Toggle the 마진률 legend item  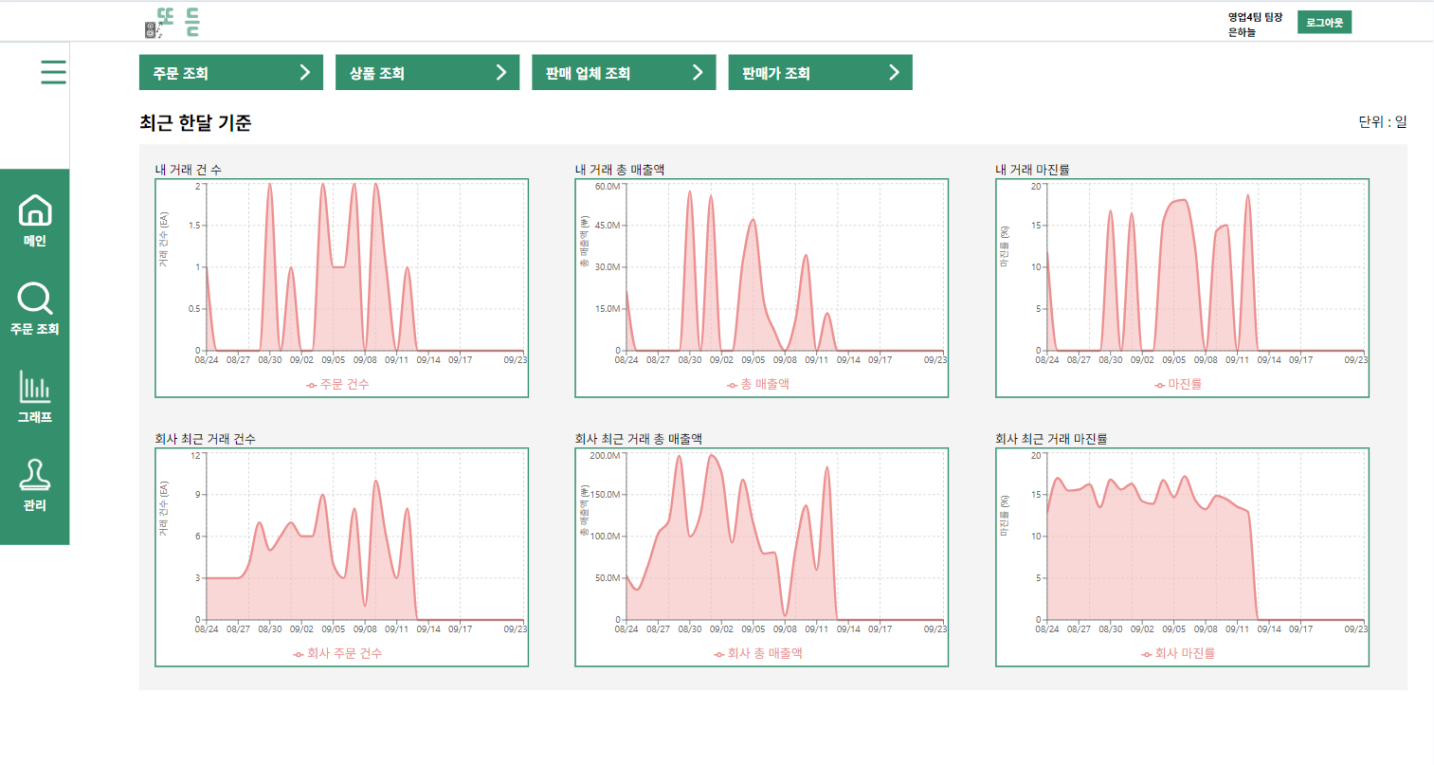(x=1178, y=384)
